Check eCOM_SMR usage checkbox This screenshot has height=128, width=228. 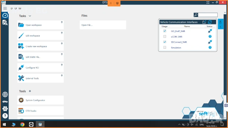165,36
